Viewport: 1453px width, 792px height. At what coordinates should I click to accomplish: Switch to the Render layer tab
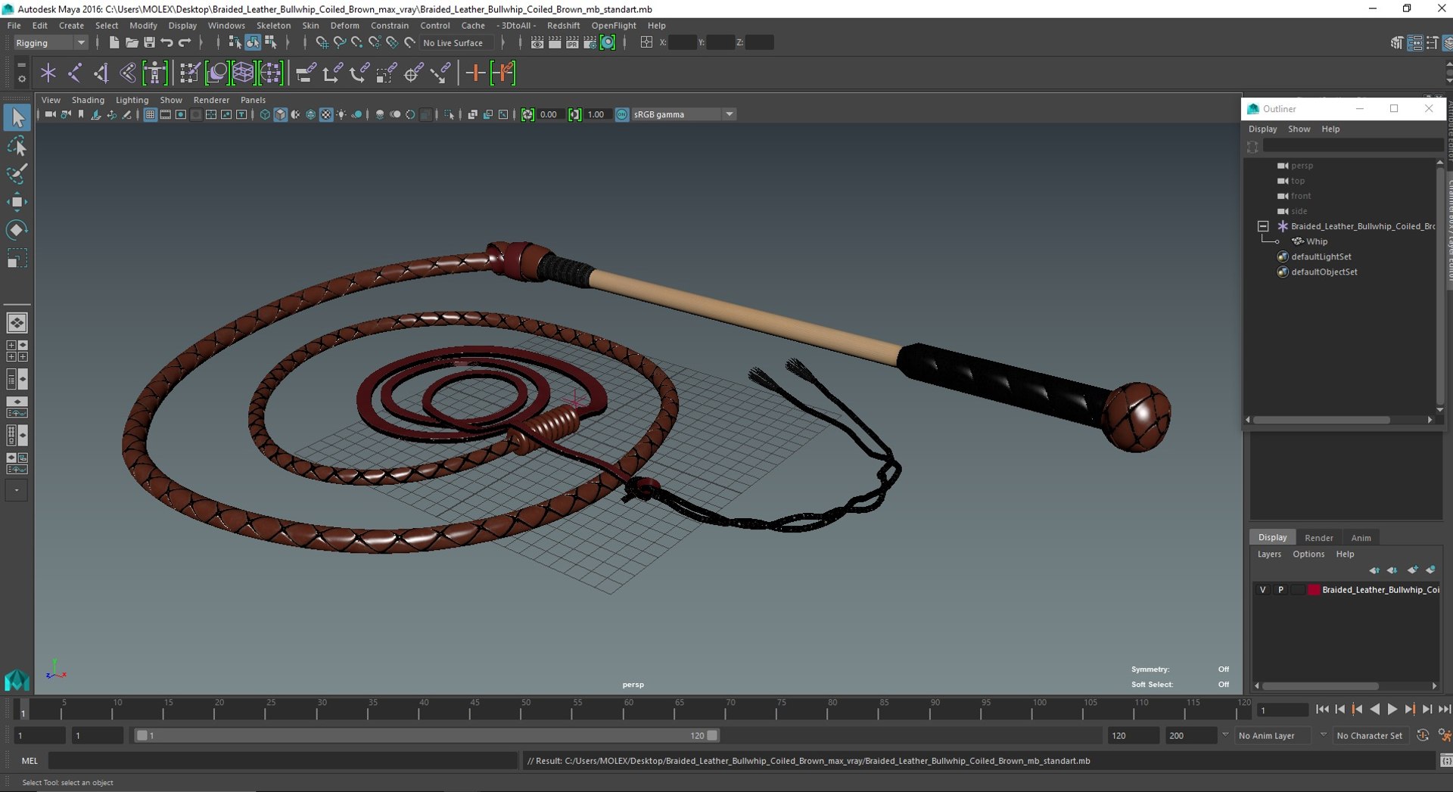1318,537
